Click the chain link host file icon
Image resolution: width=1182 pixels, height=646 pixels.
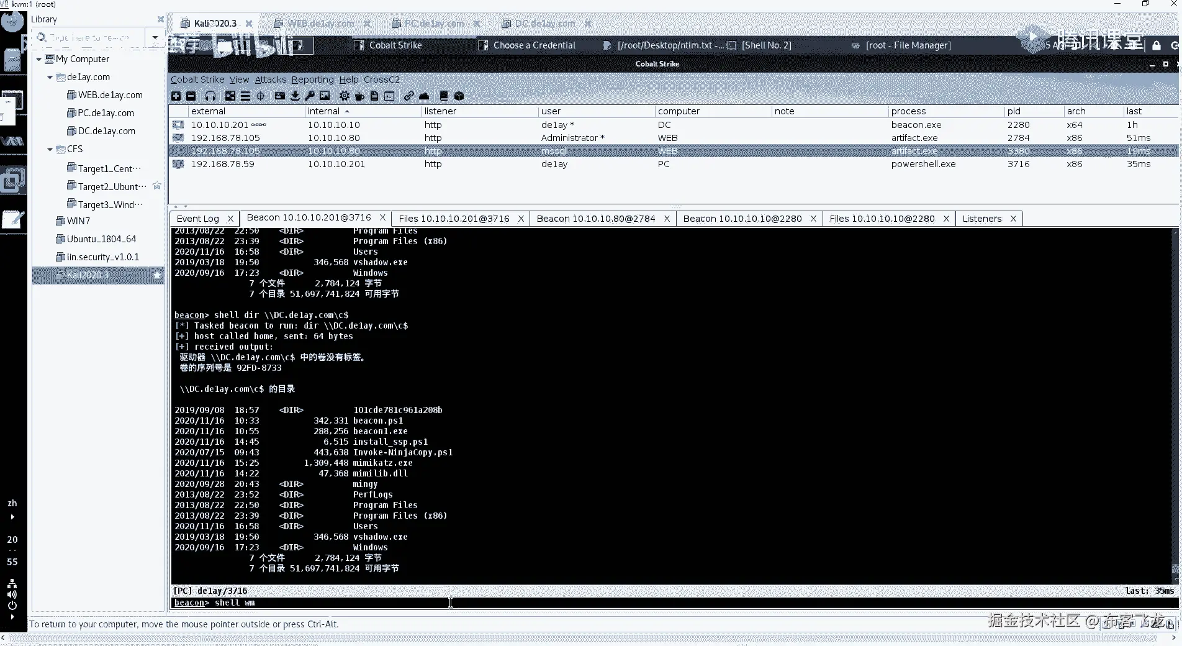pos(409,96)
